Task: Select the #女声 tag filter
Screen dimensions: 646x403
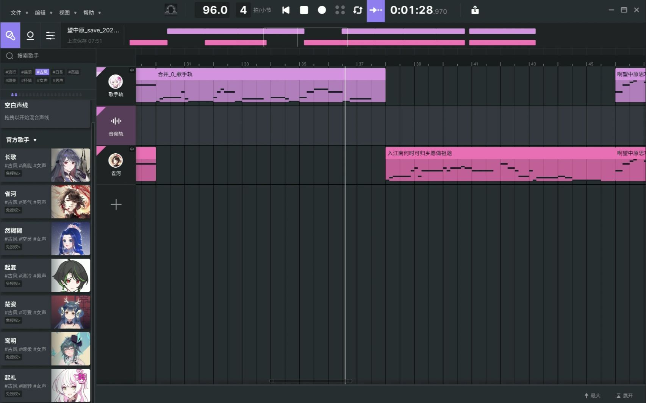Action: tap(42, 80)
